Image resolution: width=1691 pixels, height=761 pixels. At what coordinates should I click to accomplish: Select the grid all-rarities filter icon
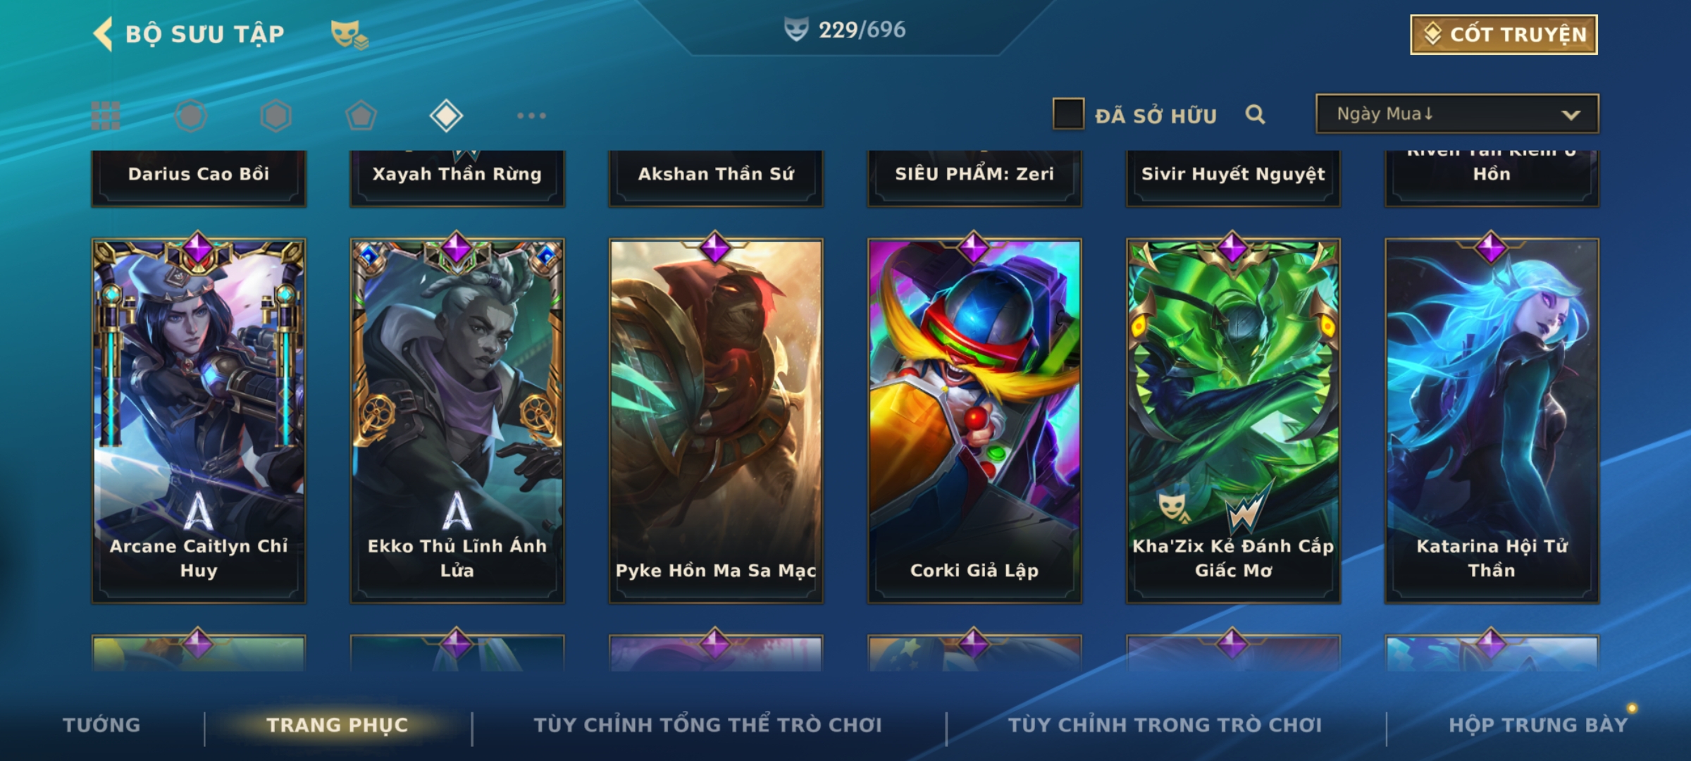(106, 116)
